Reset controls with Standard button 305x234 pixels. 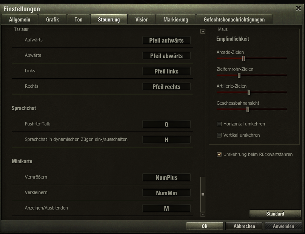pos(275,214)
